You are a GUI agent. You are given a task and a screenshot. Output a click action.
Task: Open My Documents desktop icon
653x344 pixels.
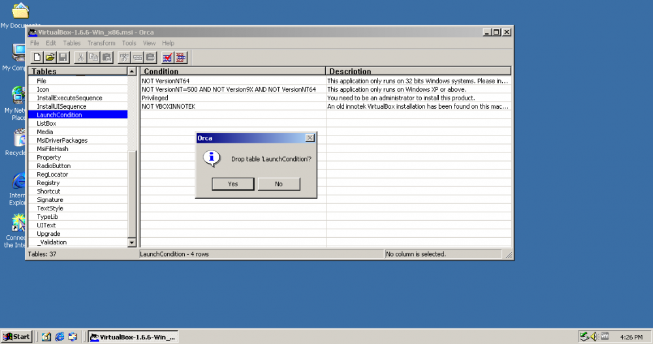(20, 11)
